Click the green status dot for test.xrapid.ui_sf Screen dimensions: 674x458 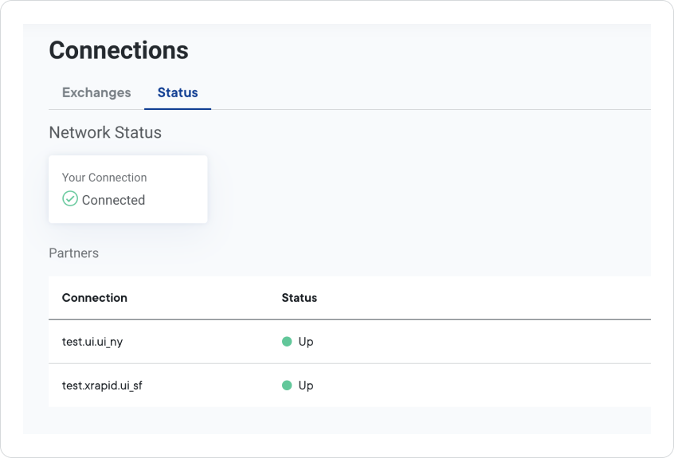pyautogui.click(x=287, y=386)
